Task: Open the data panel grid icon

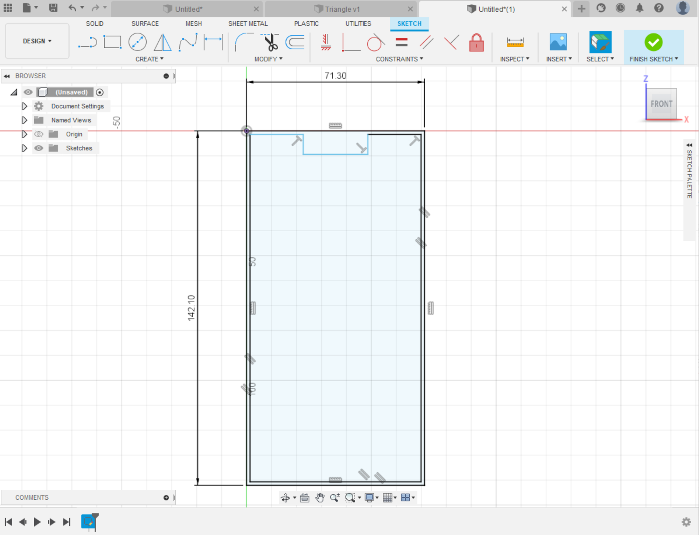Action: click(8, 8)
